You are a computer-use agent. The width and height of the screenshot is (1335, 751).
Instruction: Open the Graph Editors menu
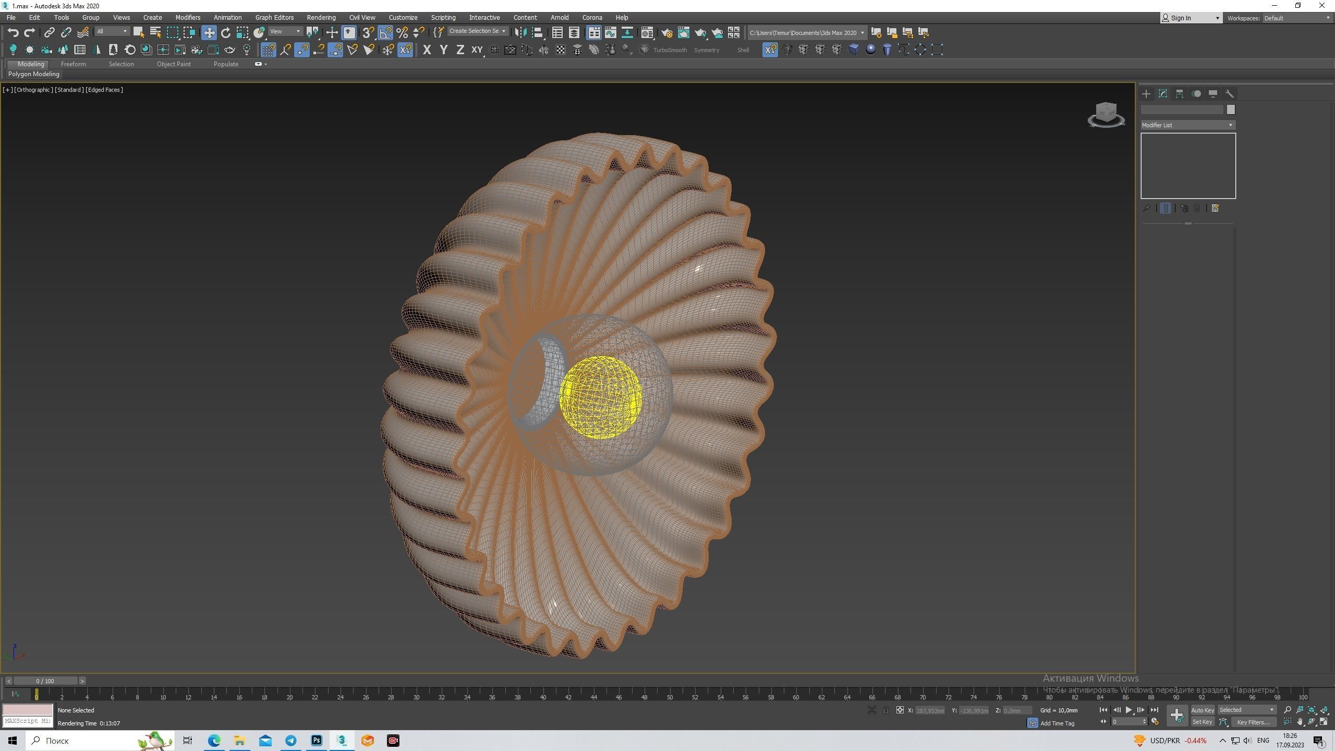tap(274, 18)
